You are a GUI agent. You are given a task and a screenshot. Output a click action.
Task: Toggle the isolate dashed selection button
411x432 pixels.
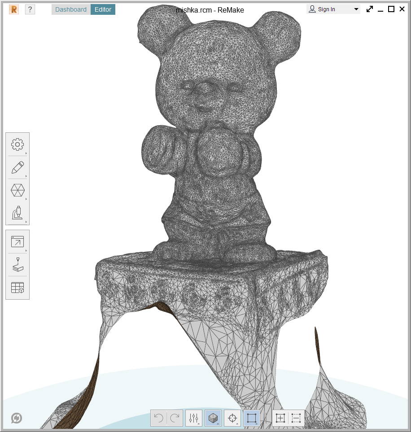296,418
